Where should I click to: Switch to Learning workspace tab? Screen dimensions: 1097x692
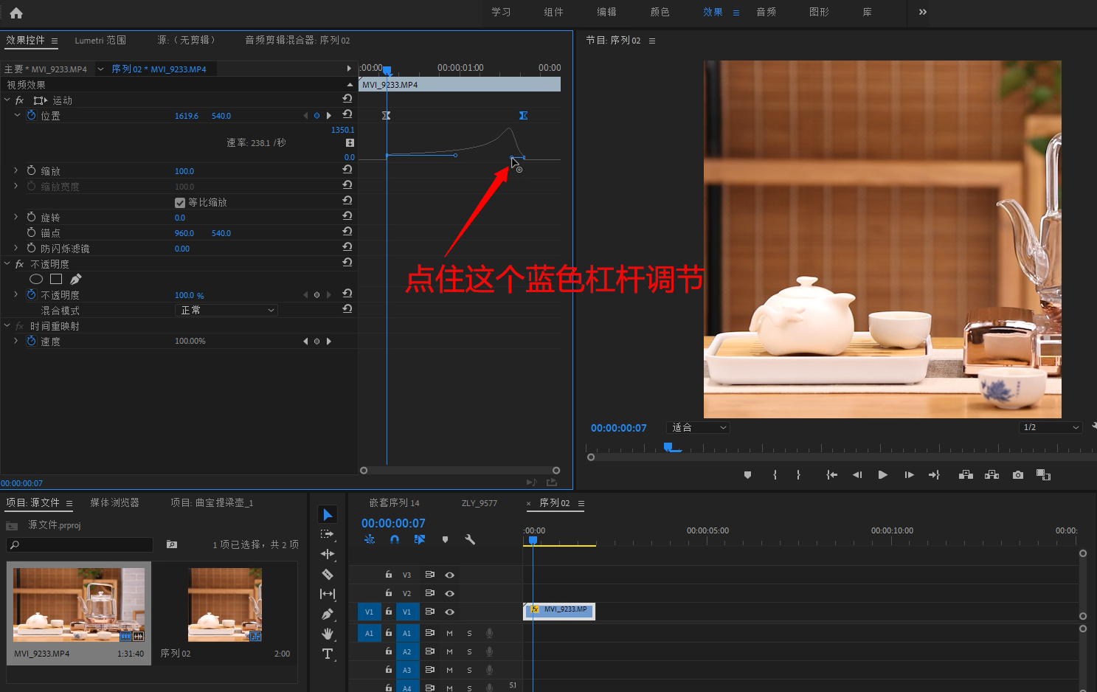point(501,12)
